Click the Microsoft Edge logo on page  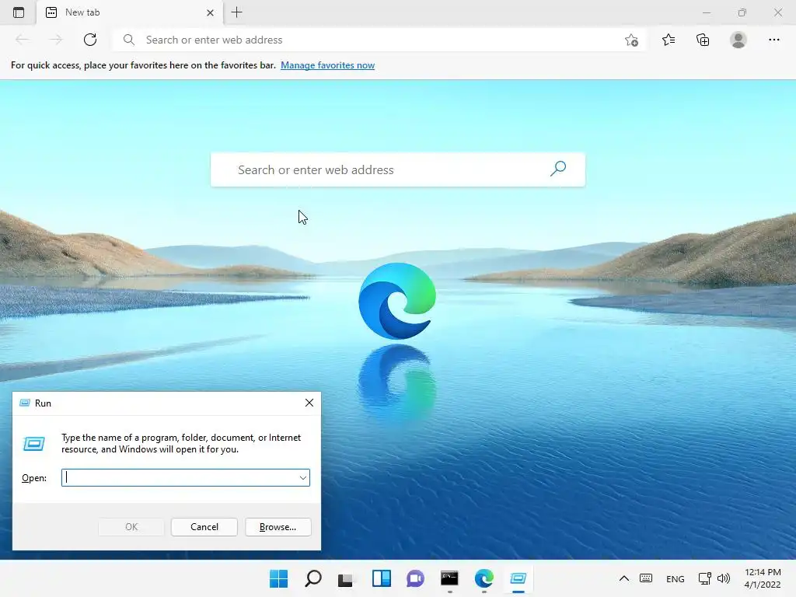tap(397, 301)
